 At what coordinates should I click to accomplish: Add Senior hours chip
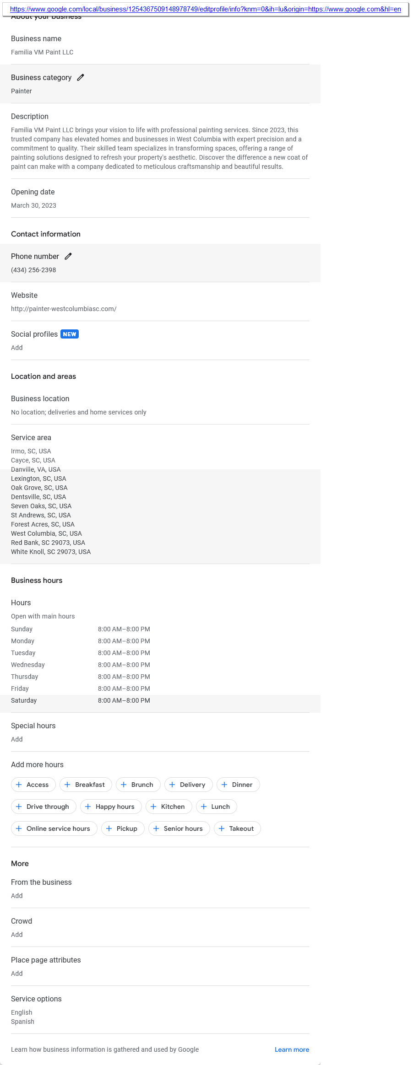(179, 828)
